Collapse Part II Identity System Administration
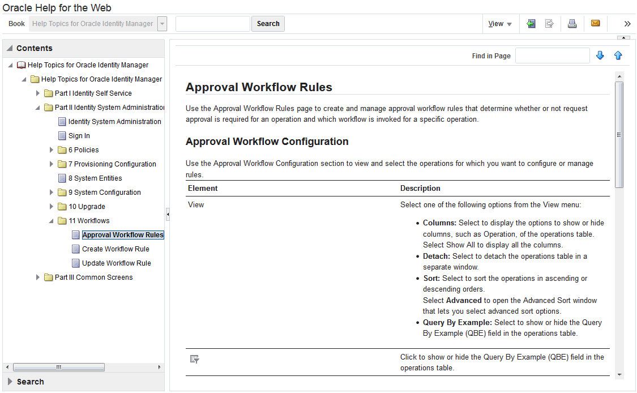Image resolution: width=637 pixels, height=393 pixels. 38,108
